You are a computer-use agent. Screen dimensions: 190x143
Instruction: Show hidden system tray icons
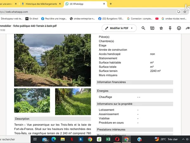183,139
